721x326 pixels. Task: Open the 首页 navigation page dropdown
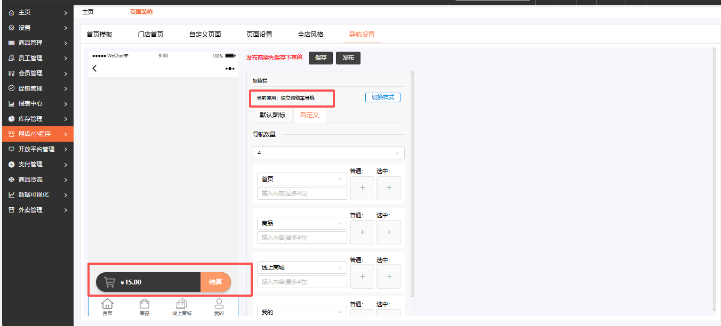[302, 179]
